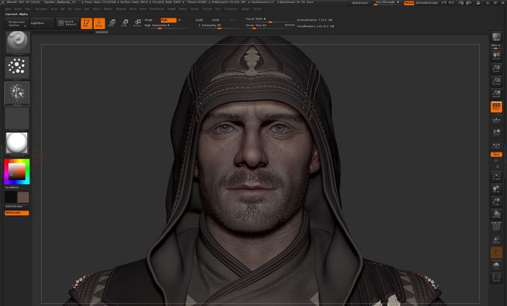Viewport: 507px width, 306px height.
Task: Select the brown main color swatch
Action: (x=23, y=197)
